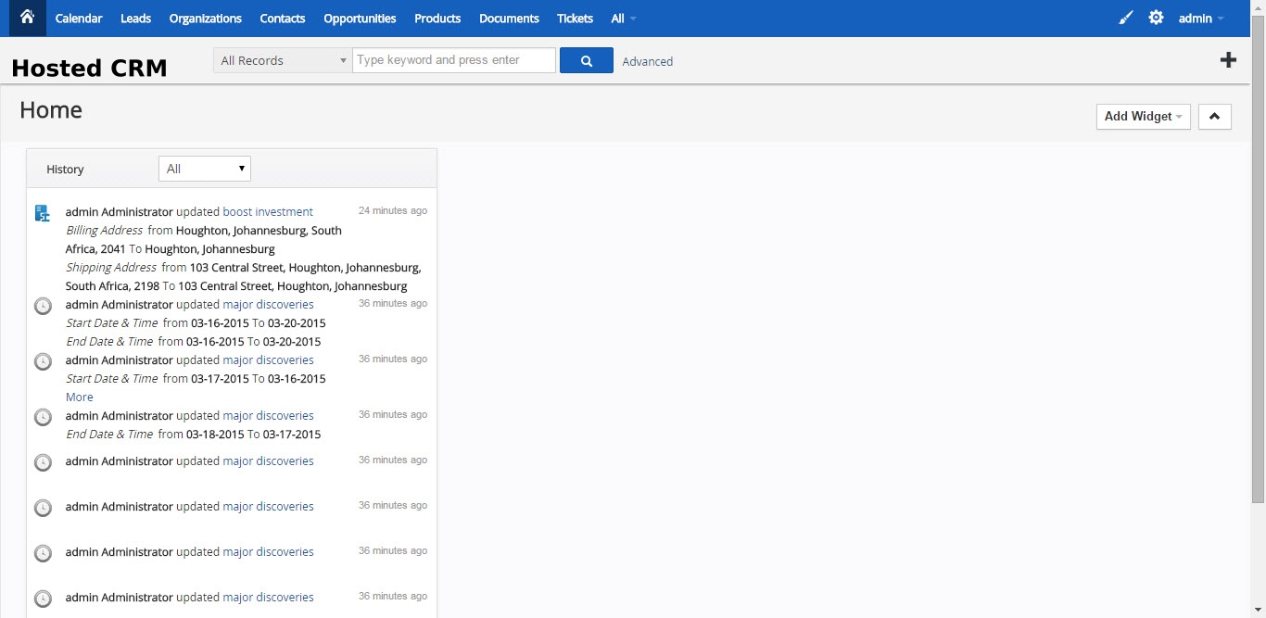
Task: Open the Tickets menu item
Action: click(x=575, y=19)
